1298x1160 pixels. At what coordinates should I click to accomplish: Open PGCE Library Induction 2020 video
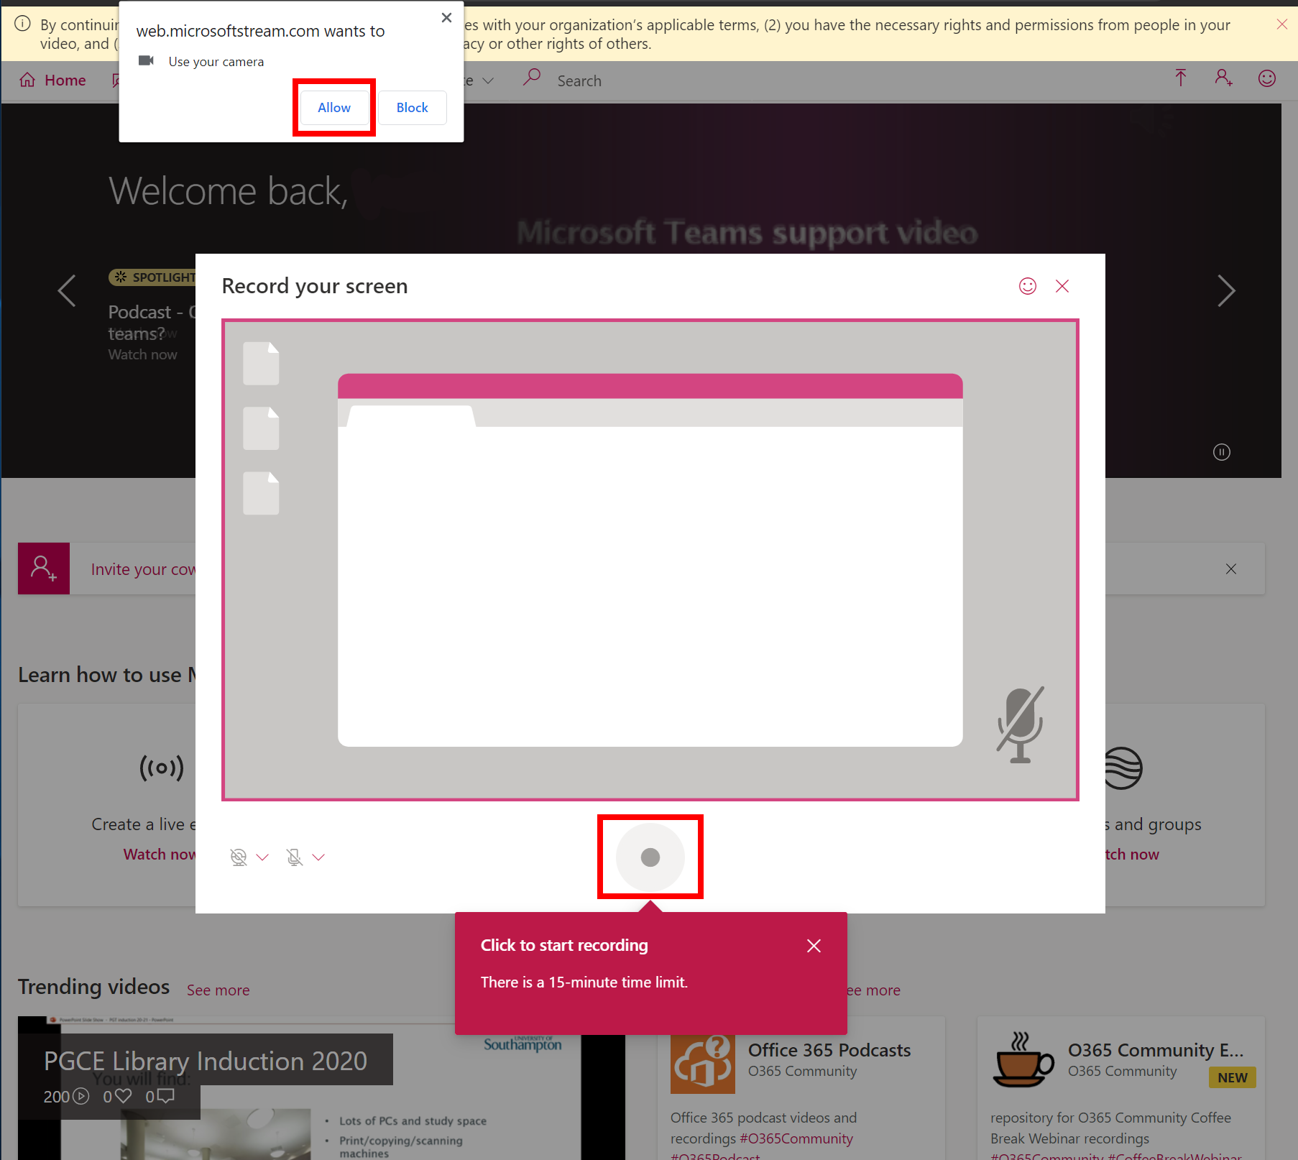[206, 1061]
